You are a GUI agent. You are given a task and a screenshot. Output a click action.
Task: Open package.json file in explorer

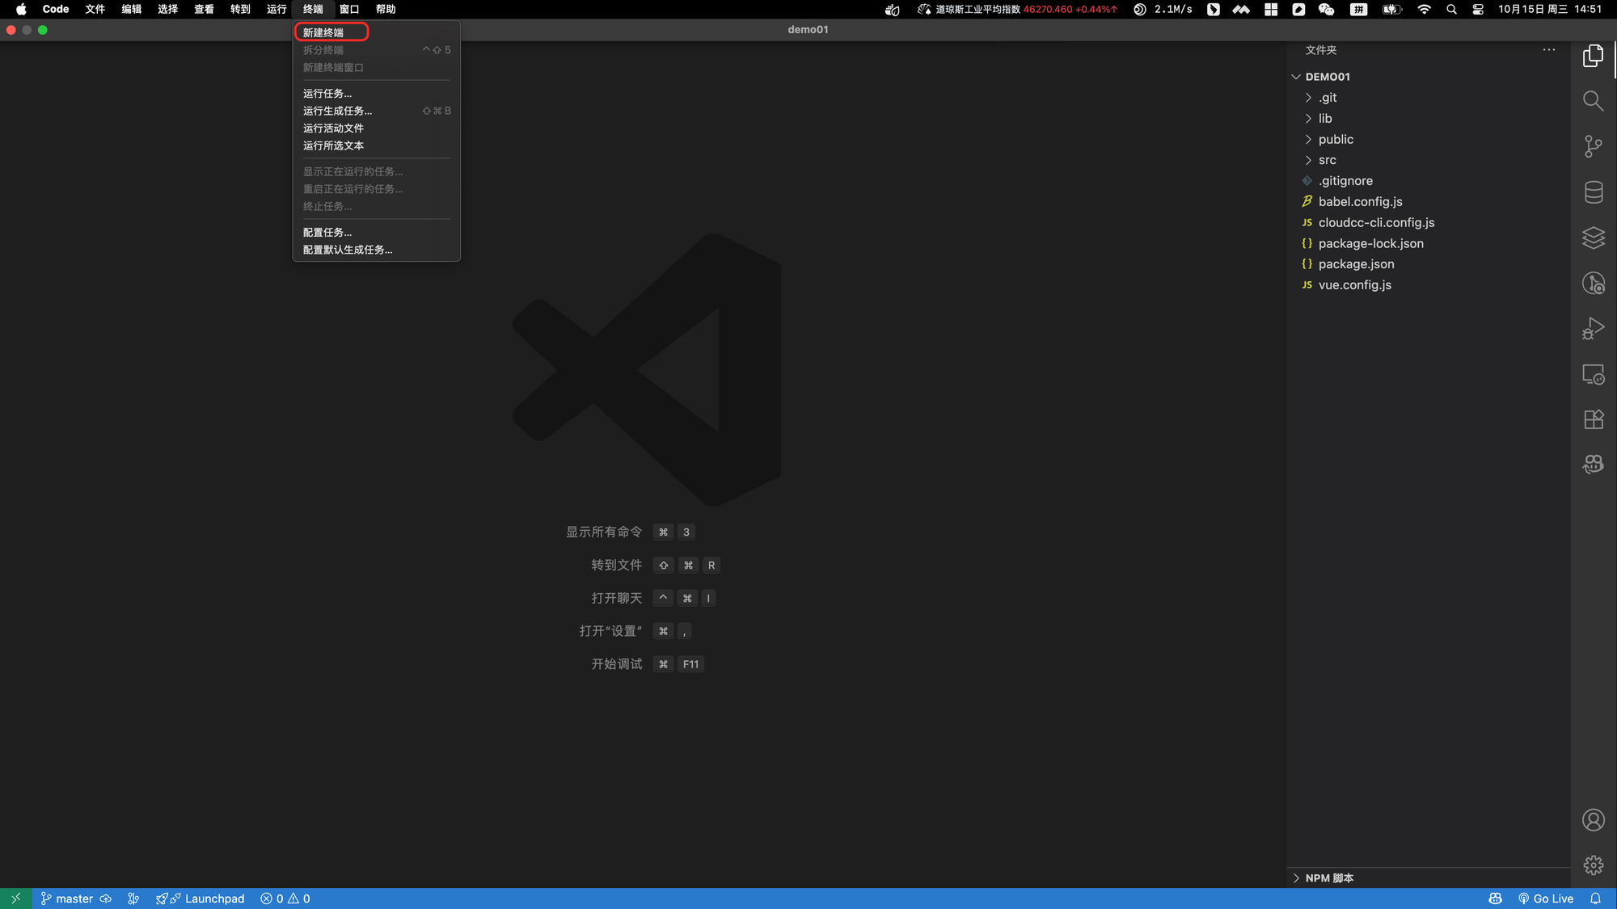point(1356,264)
